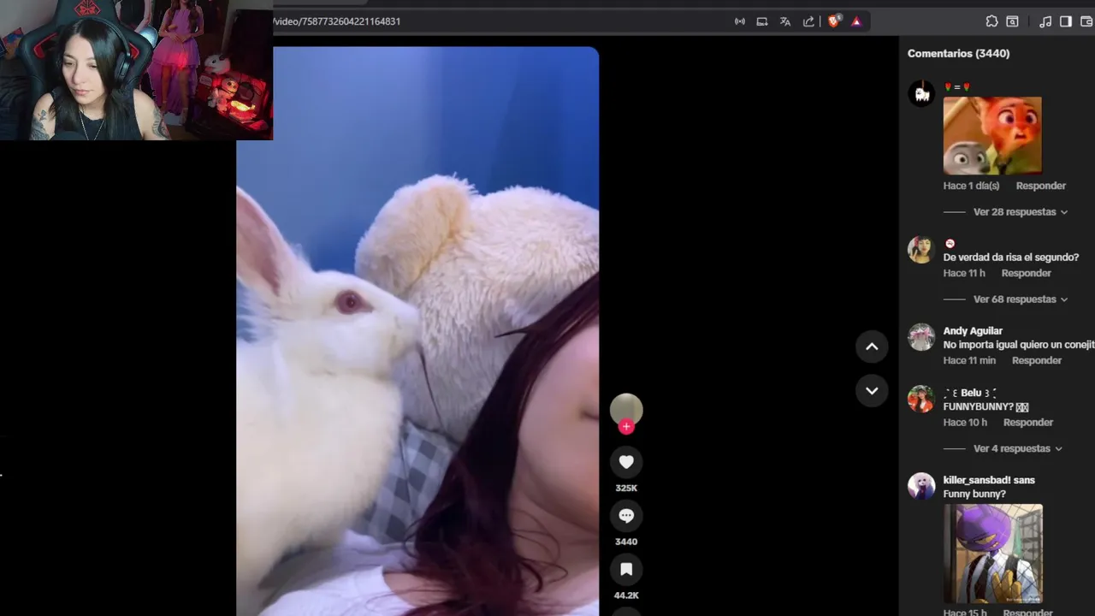
Task: Click the '44.2K' saves count
Action: pos(626,595)
